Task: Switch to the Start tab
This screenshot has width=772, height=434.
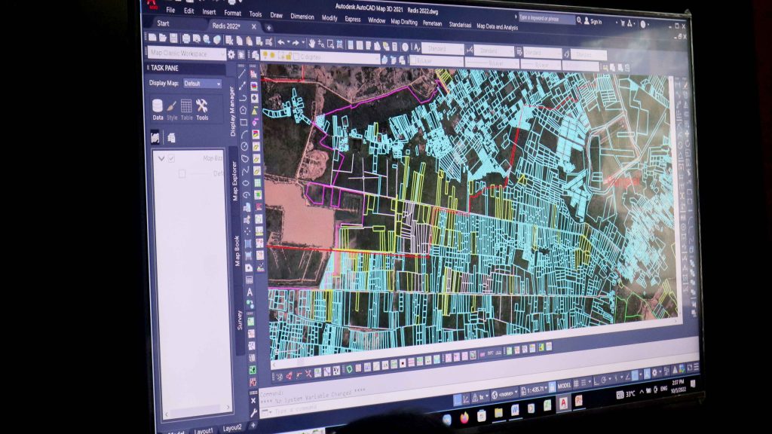Action: pos(163,23)
